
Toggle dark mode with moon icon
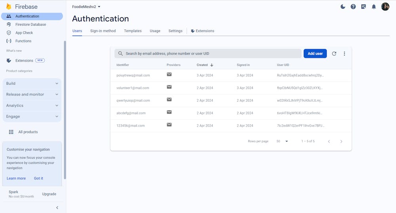click(343, 7)
